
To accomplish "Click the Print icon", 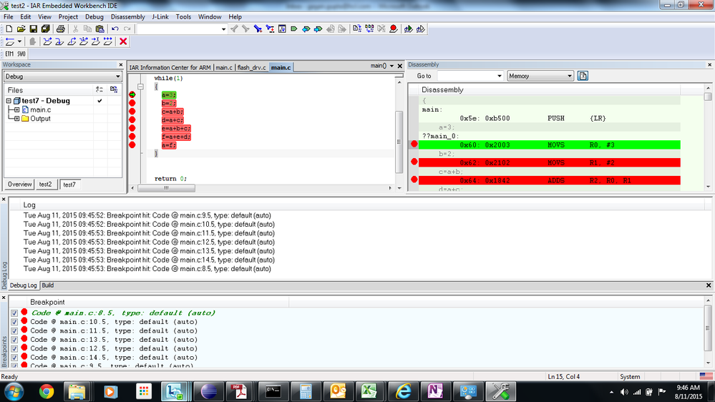I will click(61, 29).
